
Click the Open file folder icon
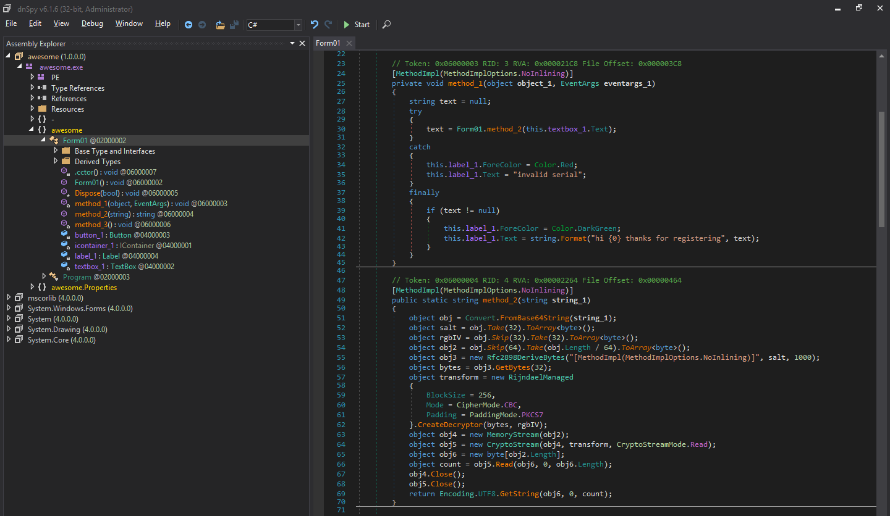[x=220, y=25]
